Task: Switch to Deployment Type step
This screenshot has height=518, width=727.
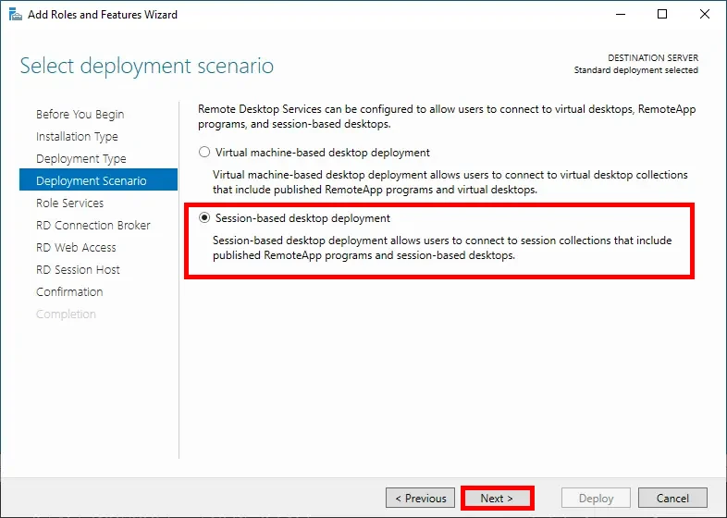Action: tap(80, 159)
